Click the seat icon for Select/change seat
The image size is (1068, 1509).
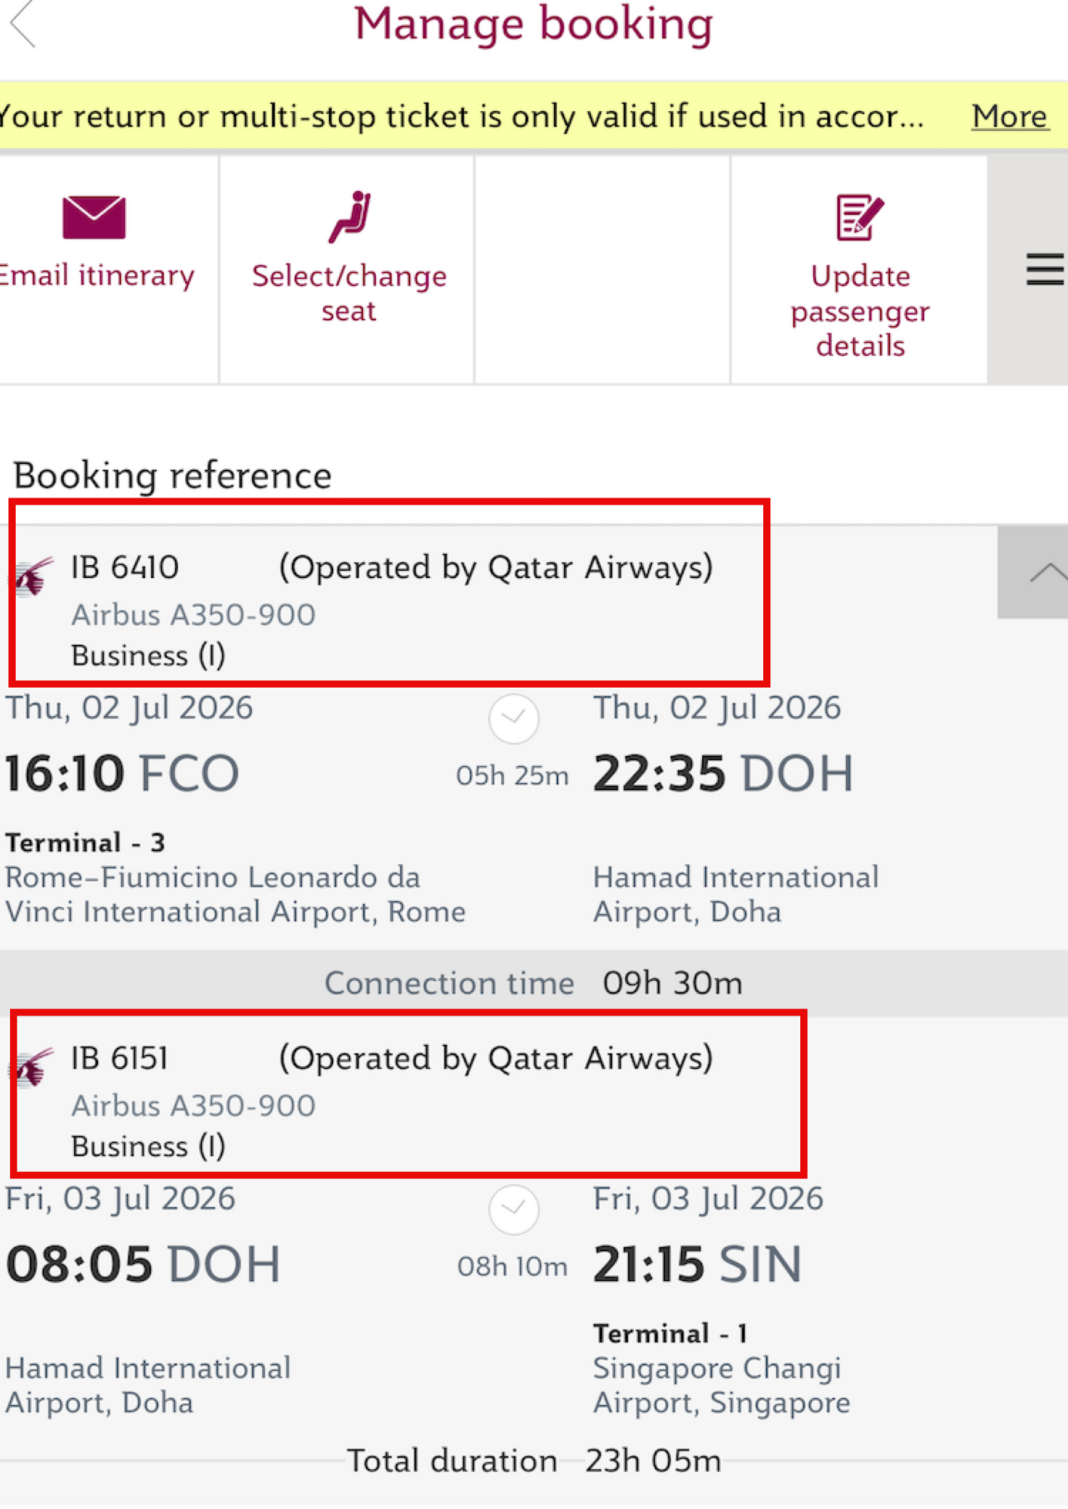[349, 217]
